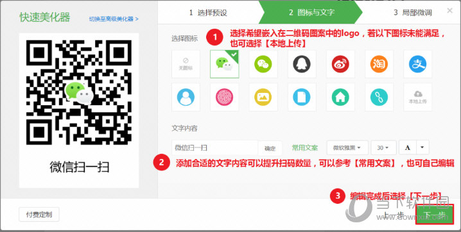461x232 pixels.
Task: Go back with 上一步 button
Action: (394, 215)
